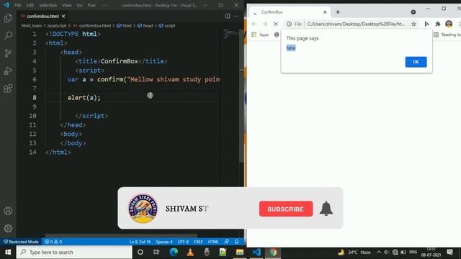Open VLC media player from the taskbar

click(190, 253)
